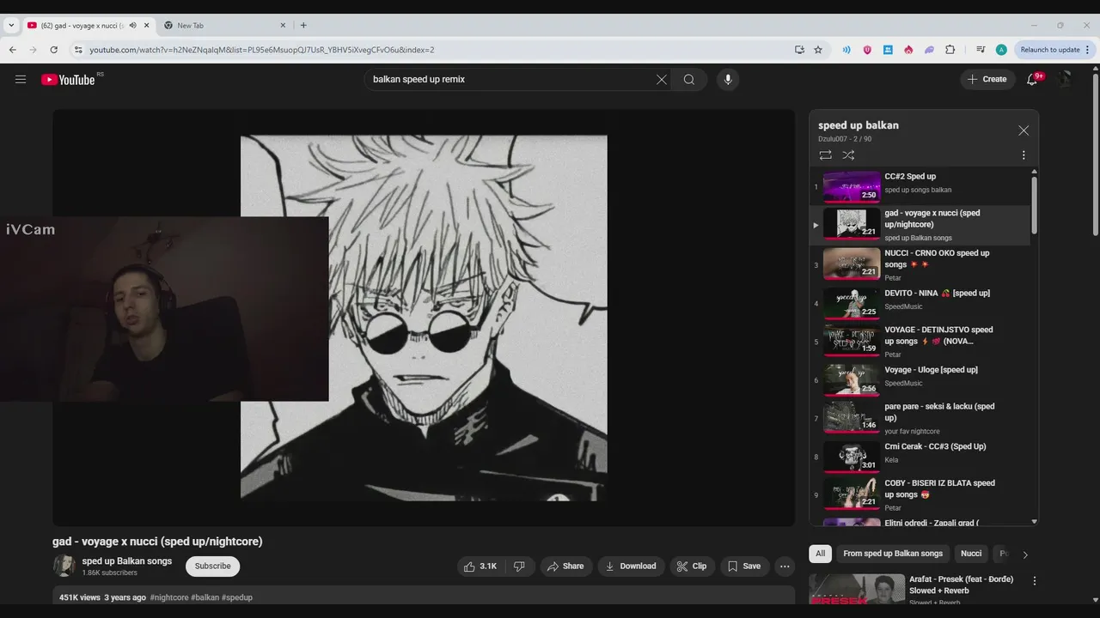Open the YouTube hamburger guide menu
Viewport: 1100px width, 618px height.
[x=21, y=80]
